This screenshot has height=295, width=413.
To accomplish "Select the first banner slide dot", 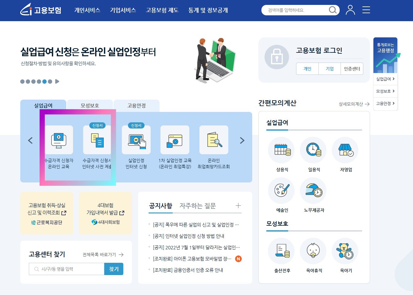I will (22, 82).
